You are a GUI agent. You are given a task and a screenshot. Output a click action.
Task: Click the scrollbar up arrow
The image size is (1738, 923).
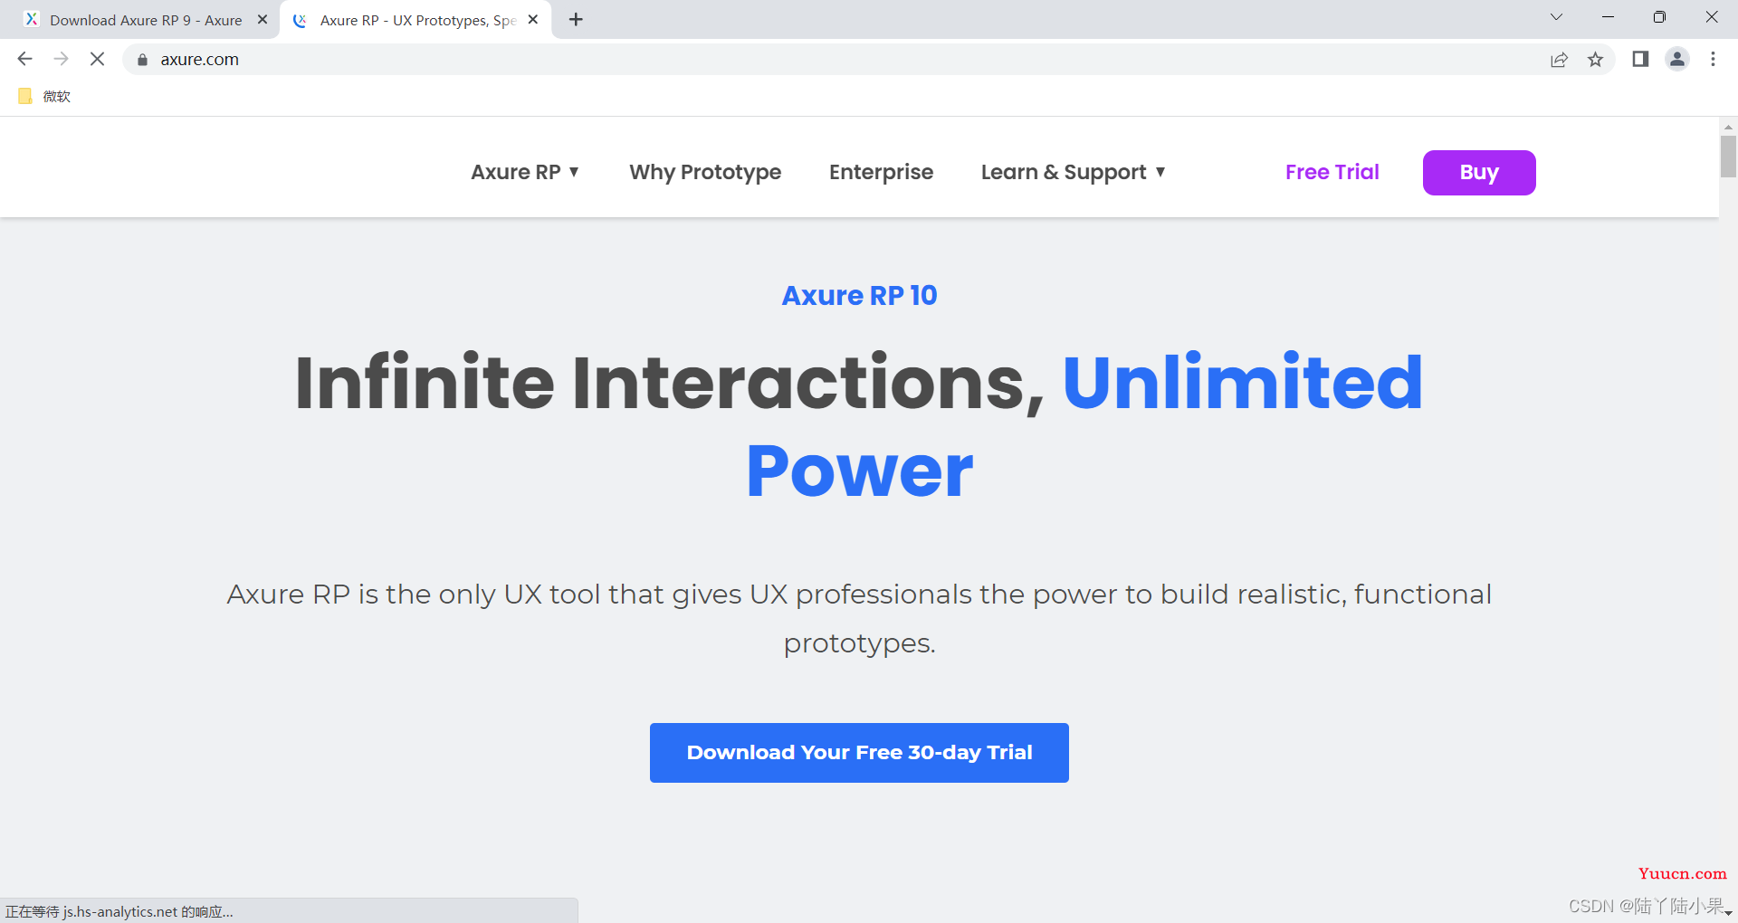[1728, 127]
